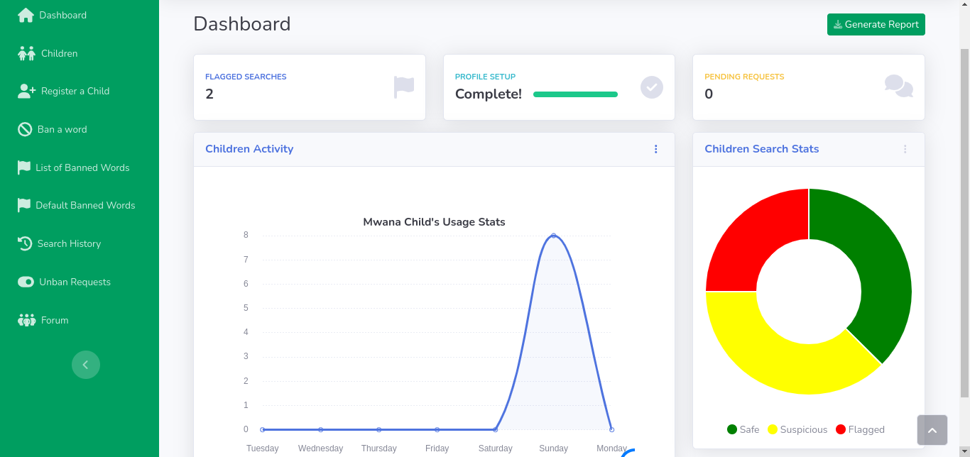
Task: Click the chat bubbles icon in Pending Requests
Action: [898, 87]
